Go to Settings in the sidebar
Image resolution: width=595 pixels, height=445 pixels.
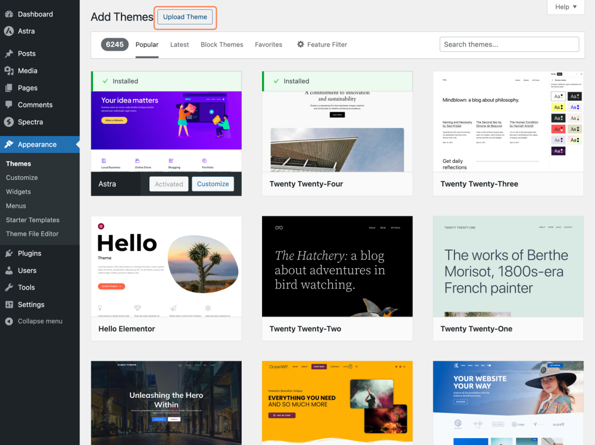click(x=40, y=304)
